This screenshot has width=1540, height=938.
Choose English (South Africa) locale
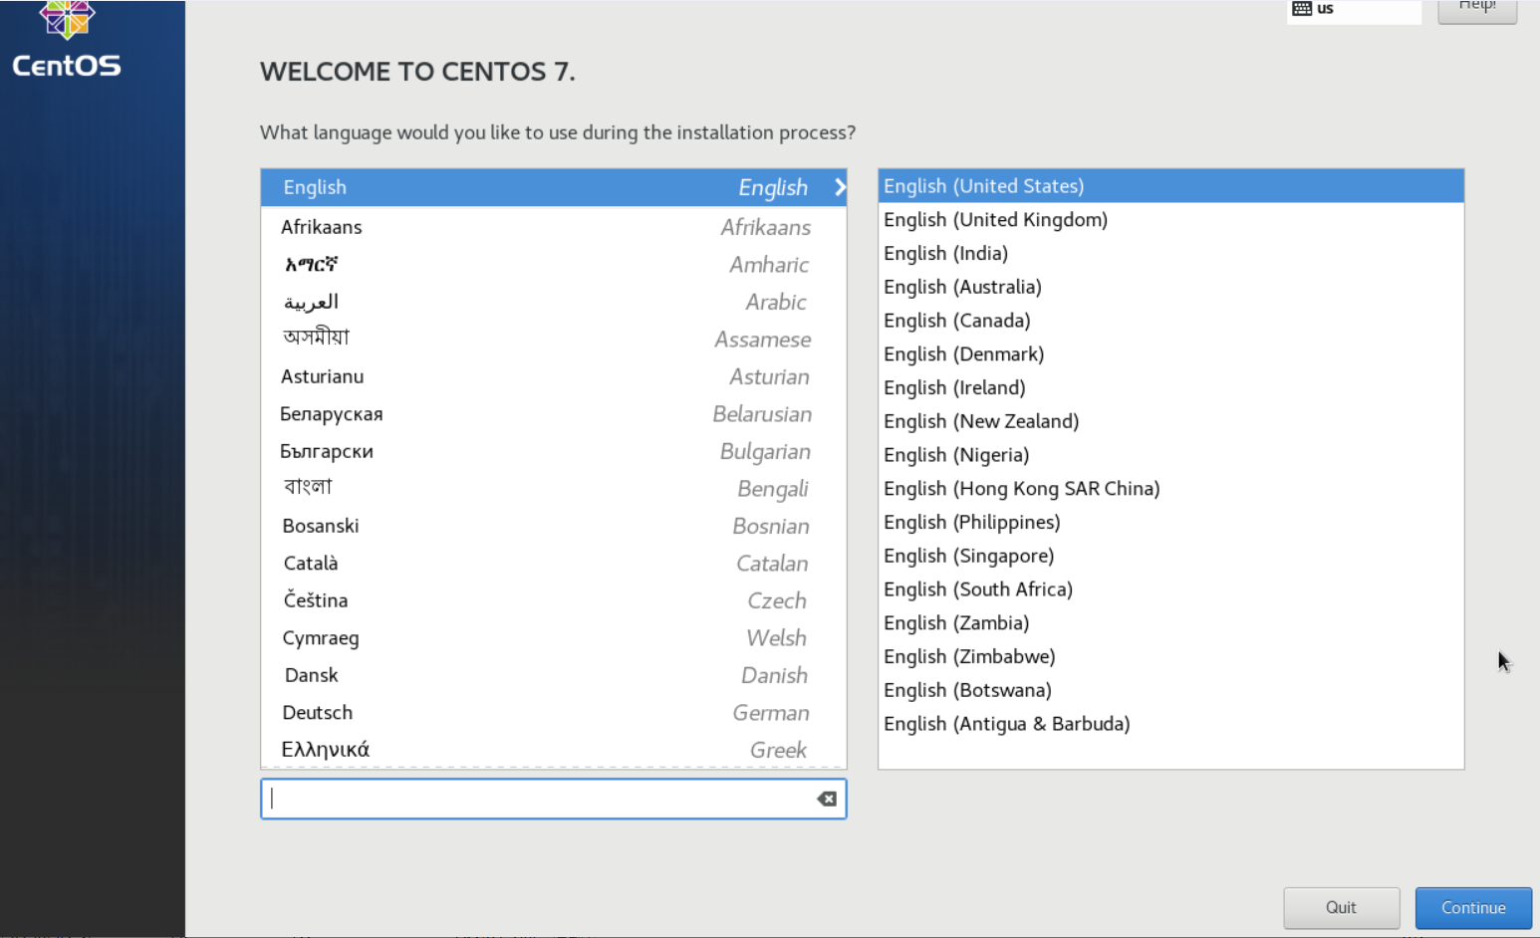1170,589
